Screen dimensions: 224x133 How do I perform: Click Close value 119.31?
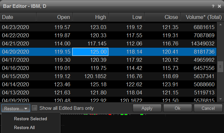(x=170, y=35)
